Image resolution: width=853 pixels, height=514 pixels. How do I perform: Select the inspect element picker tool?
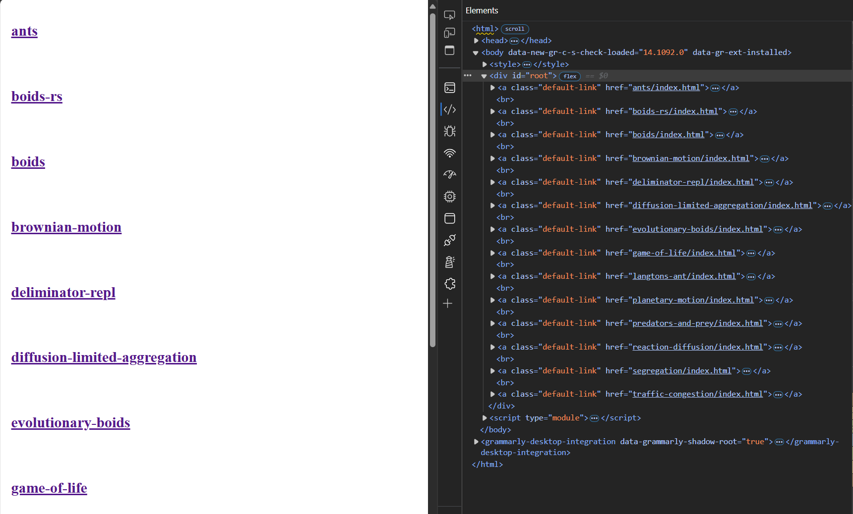click(449, 15)
